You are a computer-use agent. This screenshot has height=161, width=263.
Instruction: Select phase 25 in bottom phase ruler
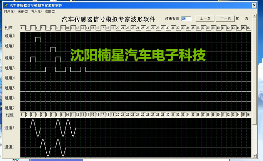(143, 115)
